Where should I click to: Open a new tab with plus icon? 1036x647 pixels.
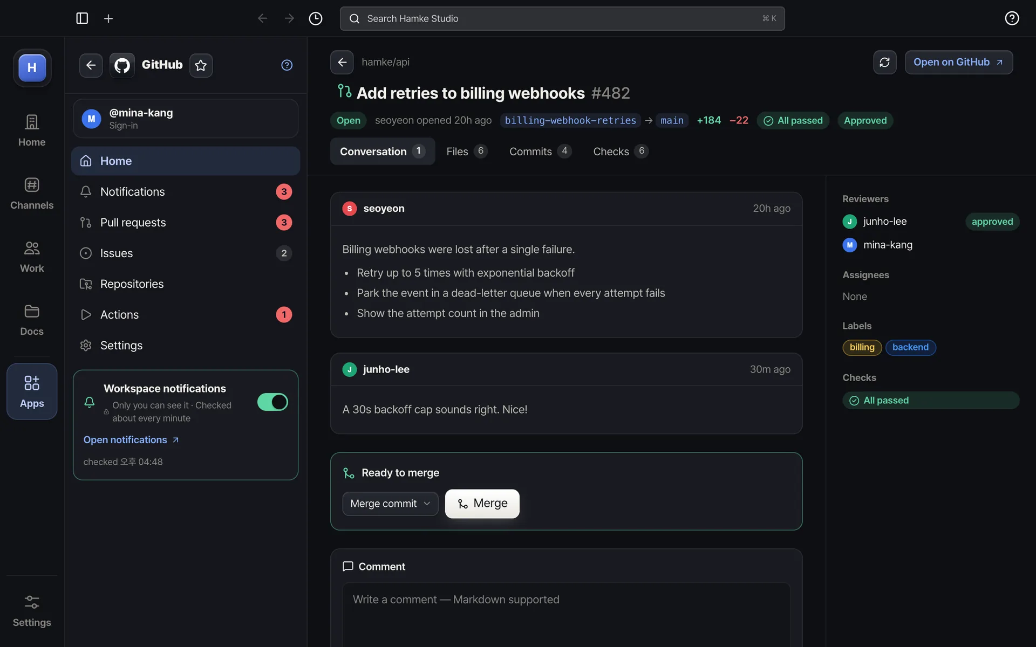(x=108, y=18)
